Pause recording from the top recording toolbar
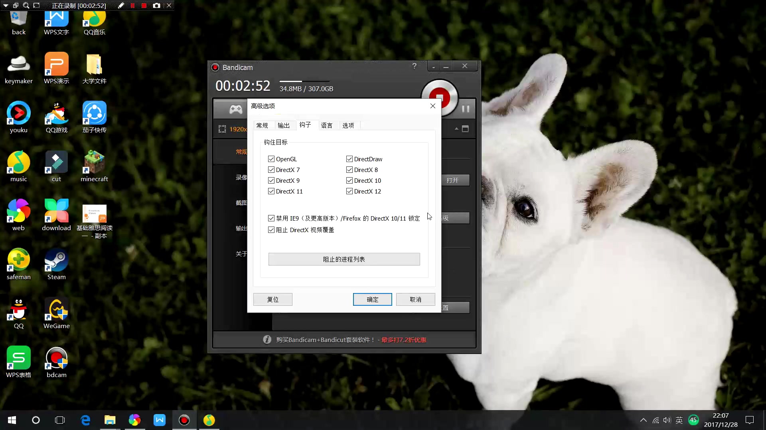 132,6
